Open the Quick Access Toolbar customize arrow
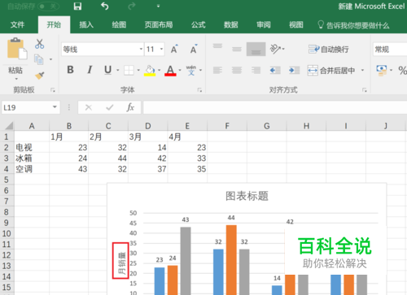Screen dimensions: 407x295 coord(158,6)
